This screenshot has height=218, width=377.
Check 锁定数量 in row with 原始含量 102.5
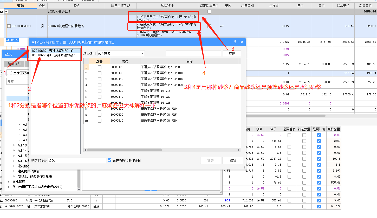tap(304, 159)
